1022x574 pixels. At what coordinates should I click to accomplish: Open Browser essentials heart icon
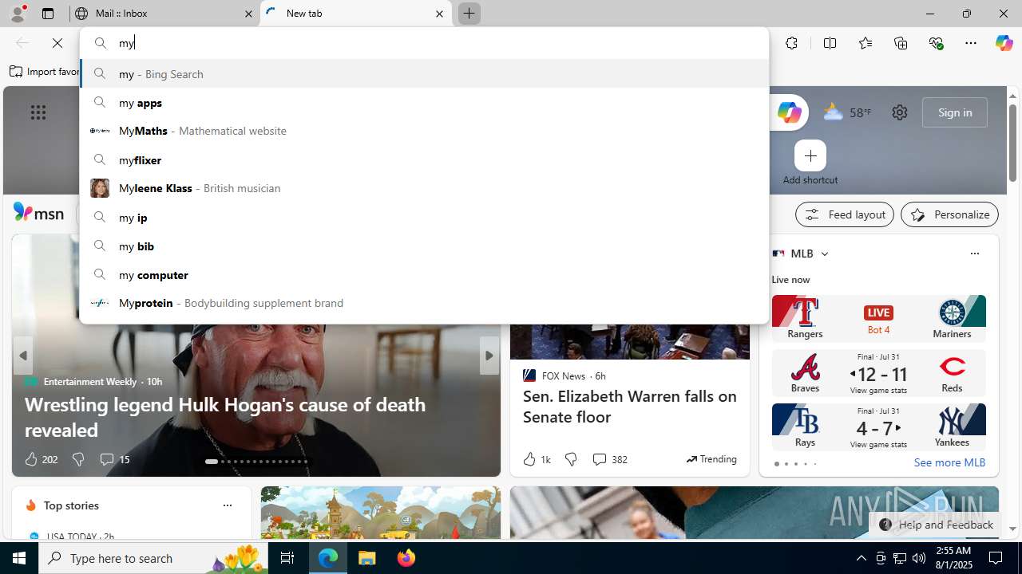936,43
